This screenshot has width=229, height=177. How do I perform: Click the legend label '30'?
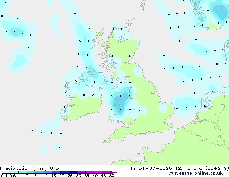click(78, 176)
